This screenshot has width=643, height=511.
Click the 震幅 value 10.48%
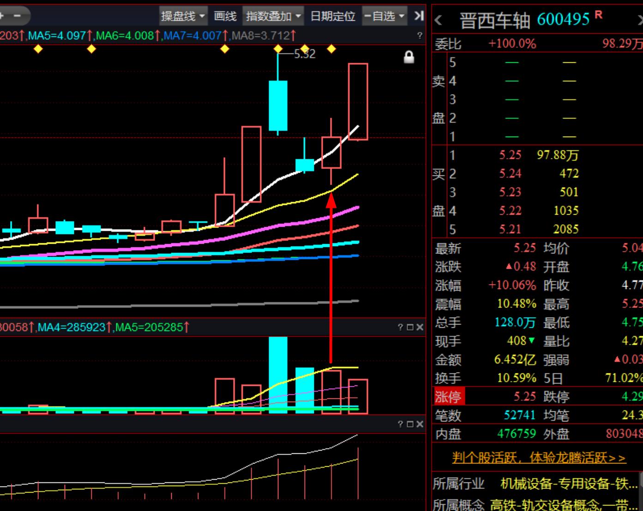517,304
